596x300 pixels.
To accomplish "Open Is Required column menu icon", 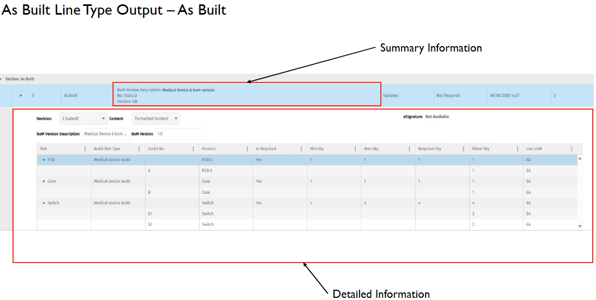I will coord(301,149).
